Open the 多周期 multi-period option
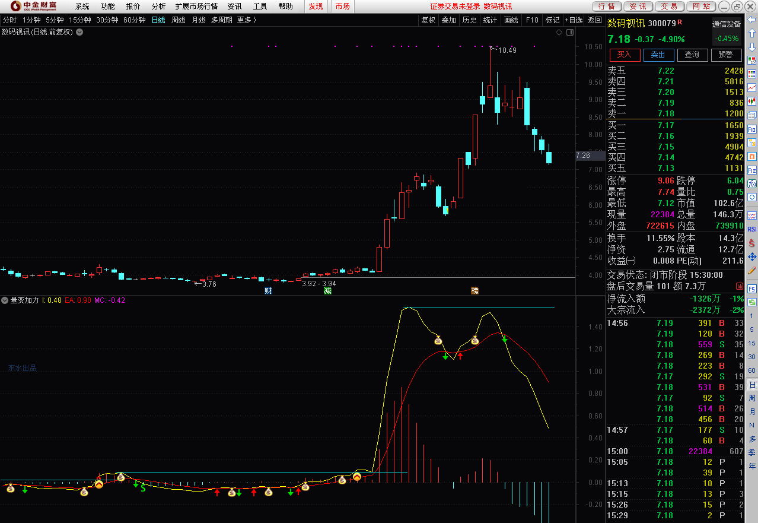 tap(222, 20)
